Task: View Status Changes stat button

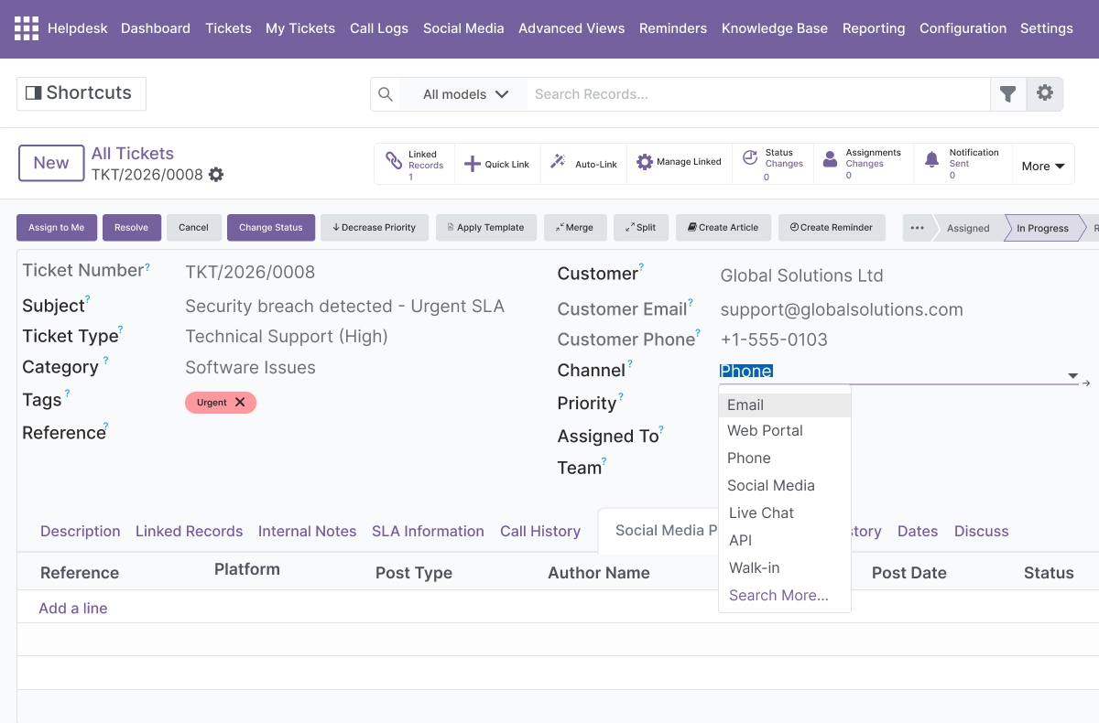Action: click(773, 164)
